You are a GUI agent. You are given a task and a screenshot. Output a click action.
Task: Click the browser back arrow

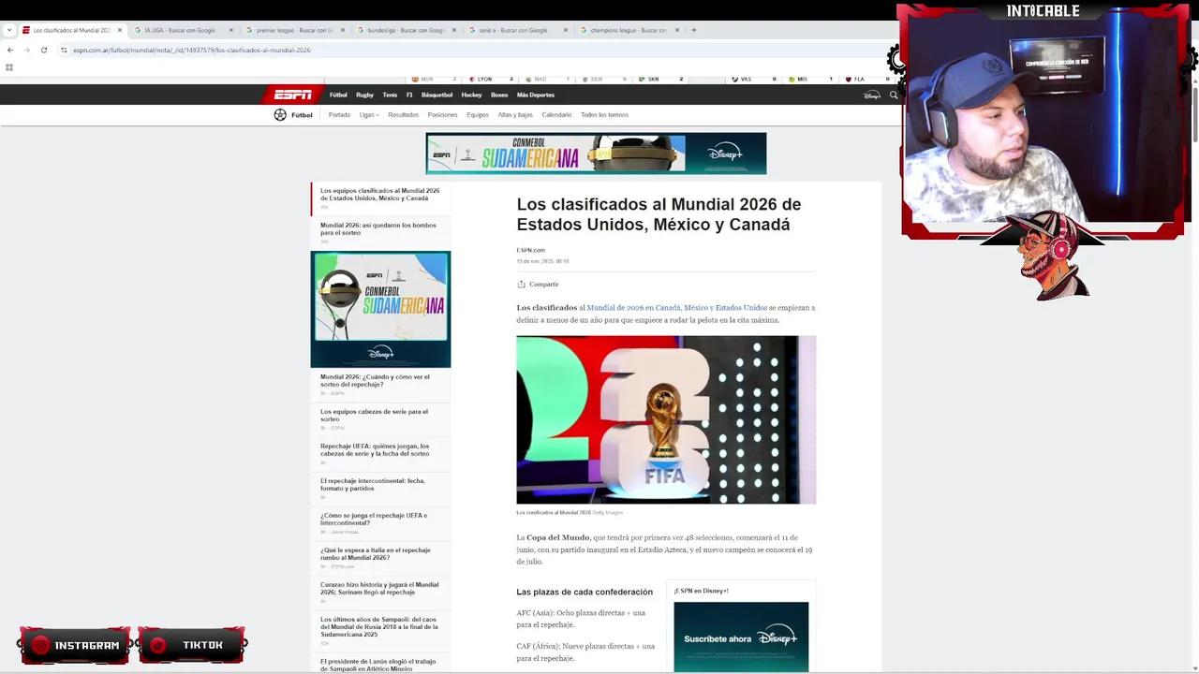point(9,50)
